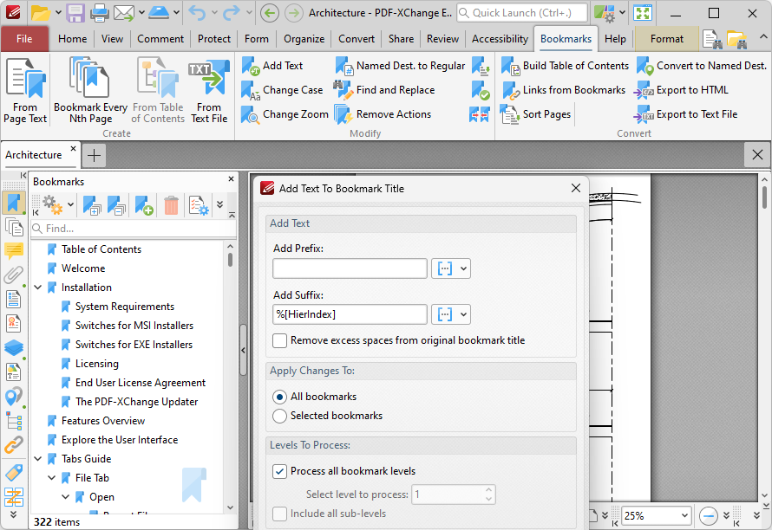Collapse the Open bookmark node
The height and width of the screenshot is (530, 772).
[65, 497]
